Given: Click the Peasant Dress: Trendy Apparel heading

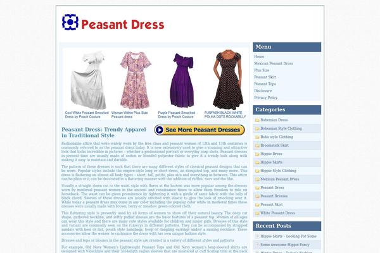Looking at the screenshot, I should tap(104, 132).
